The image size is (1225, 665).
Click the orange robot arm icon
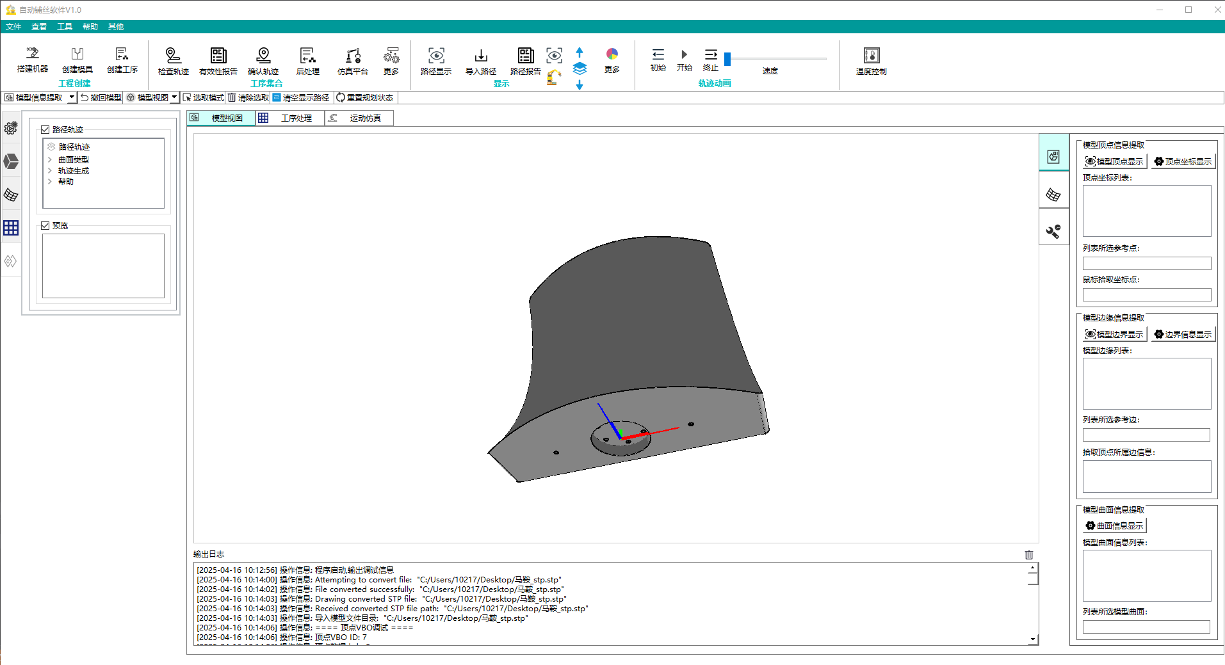click(x=554, y=77)
